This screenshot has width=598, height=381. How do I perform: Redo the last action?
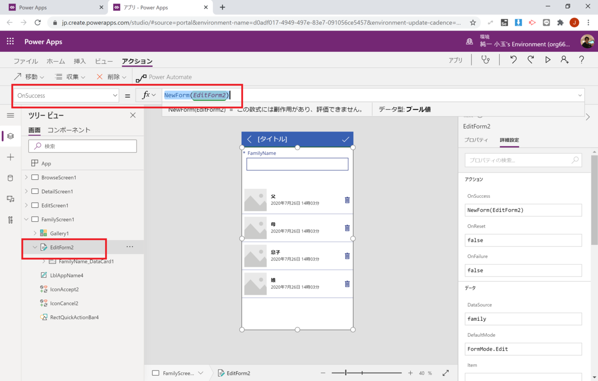[531, 60]
